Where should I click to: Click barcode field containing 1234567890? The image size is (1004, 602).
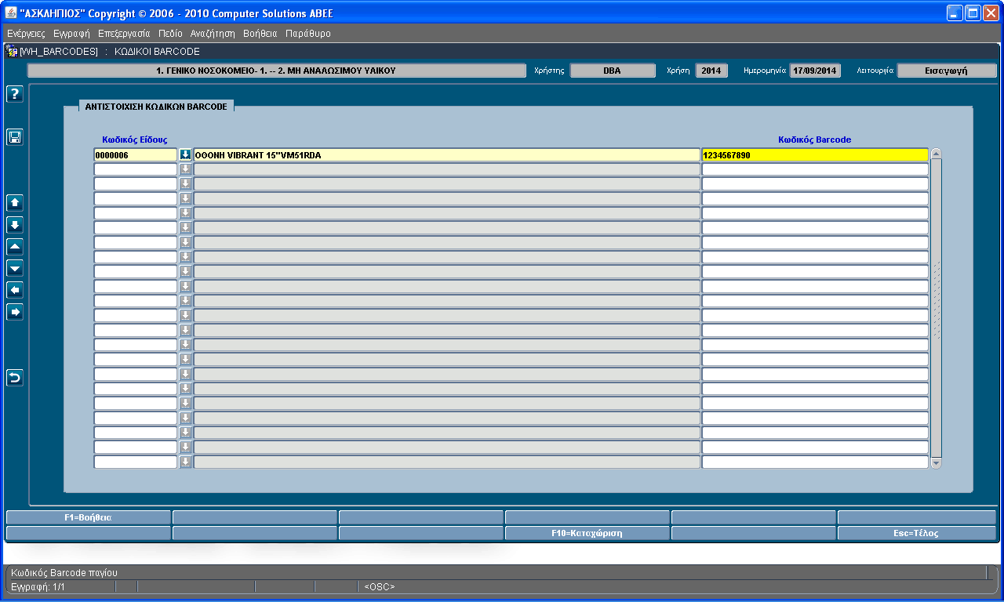click(x=815, y=155)
